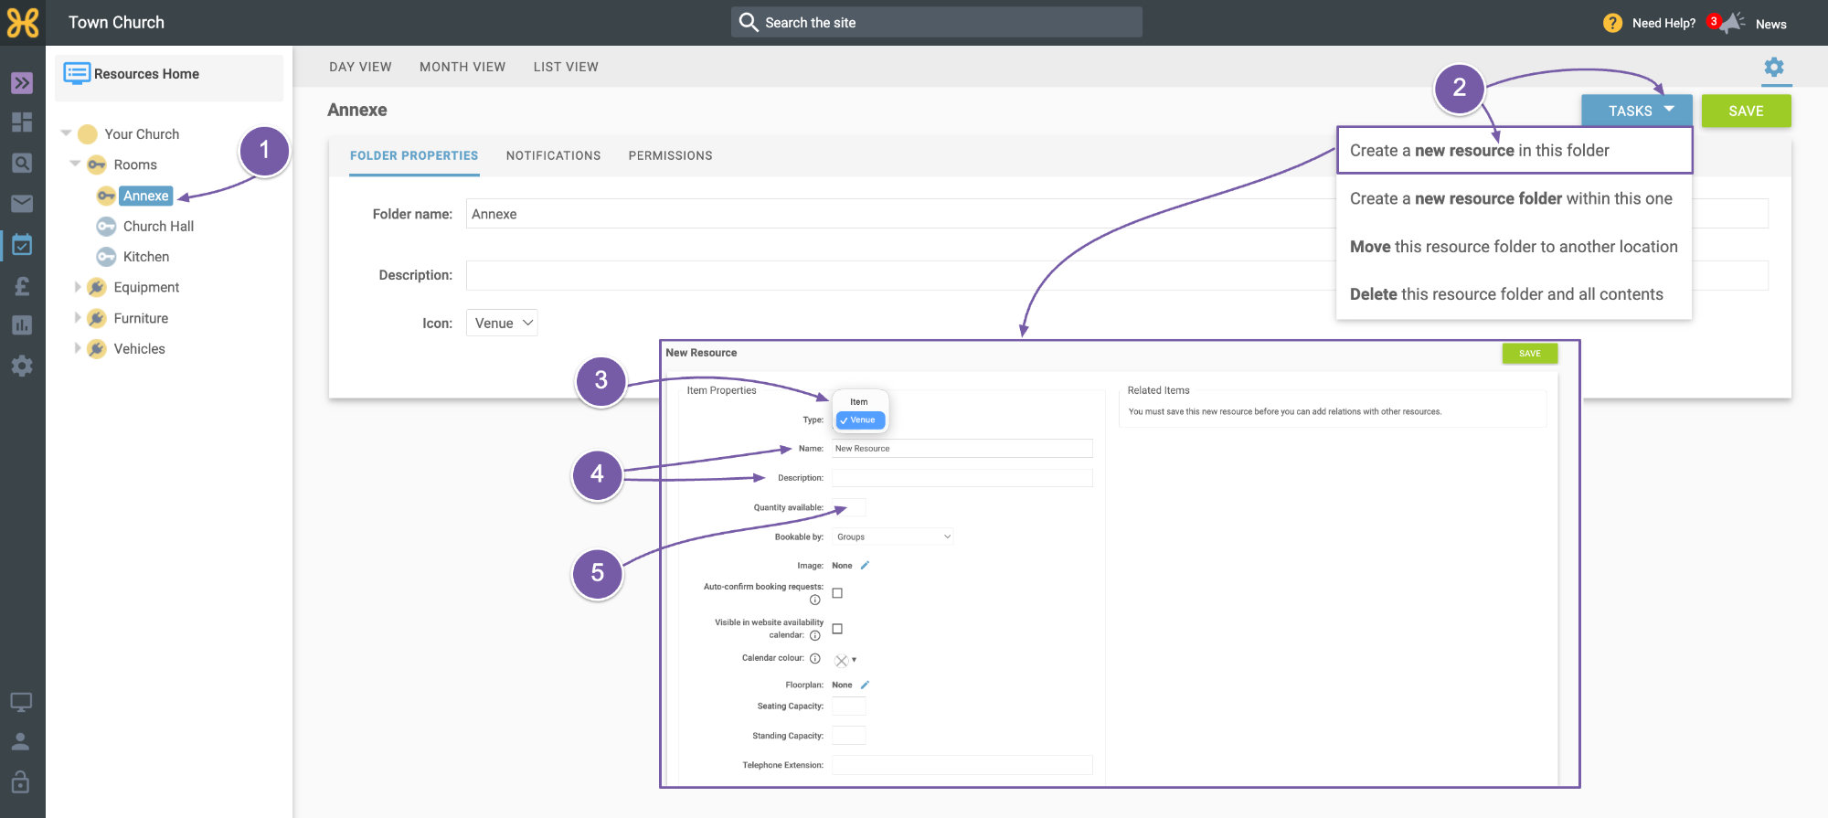Open the News megaphone notifications icon

tap(1732, 23)
